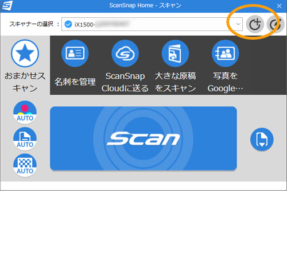
Task: Edit profiles with the pencil icon
Action: point(276,24)
